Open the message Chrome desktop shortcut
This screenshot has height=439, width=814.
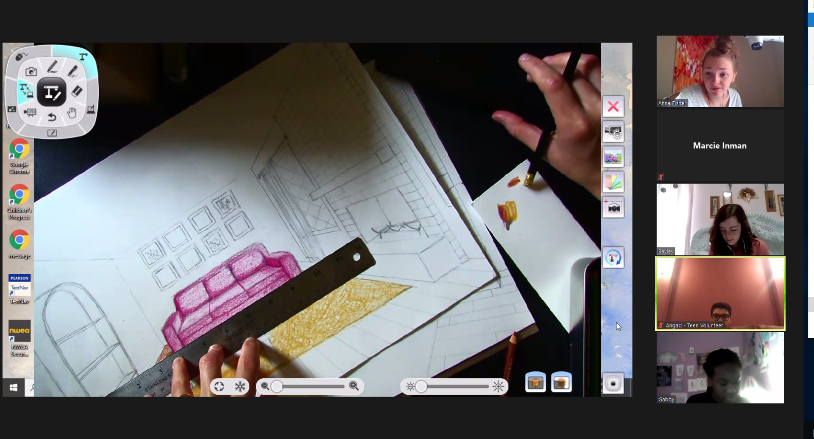pos(20,245)
